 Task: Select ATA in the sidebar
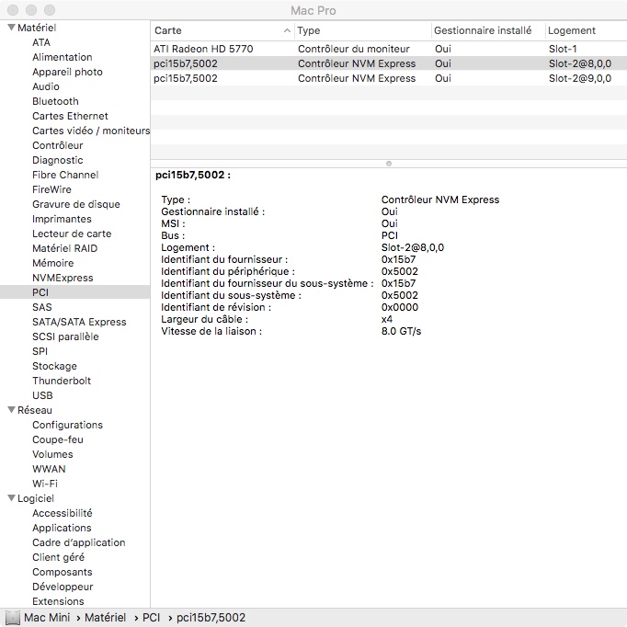(x=41, y=42)
